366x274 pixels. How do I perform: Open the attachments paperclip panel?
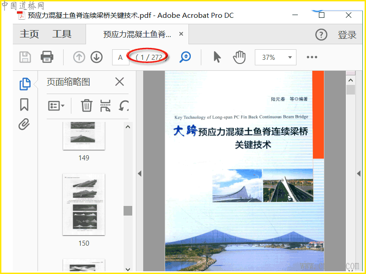[x=24, y=124]
